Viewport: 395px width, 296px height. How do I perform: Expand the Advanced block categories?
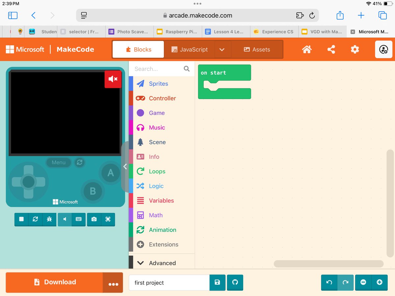pos(161,263)
